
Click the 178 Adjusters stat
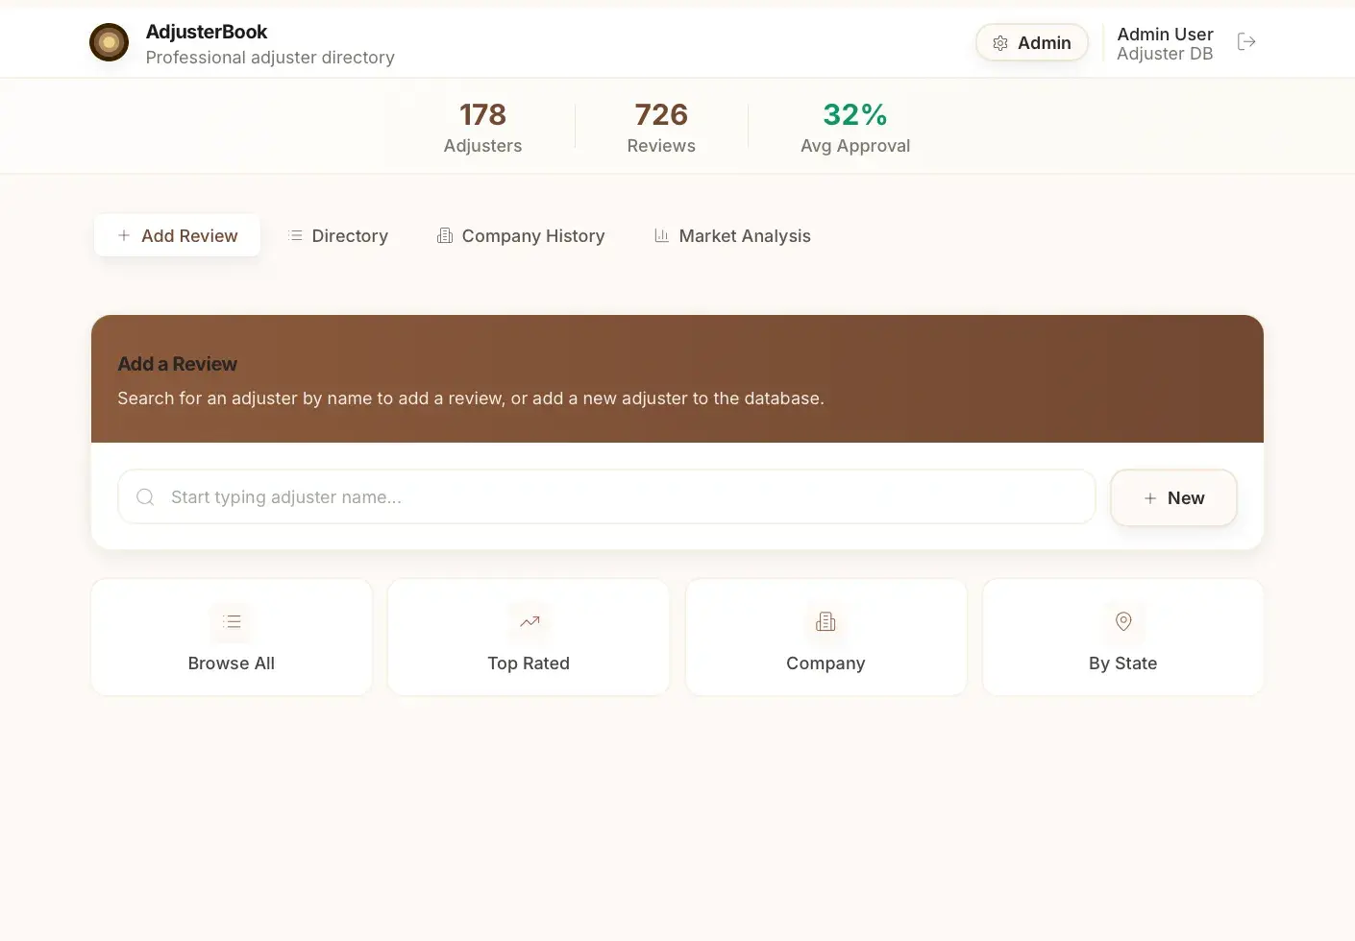tap(482, 127)
